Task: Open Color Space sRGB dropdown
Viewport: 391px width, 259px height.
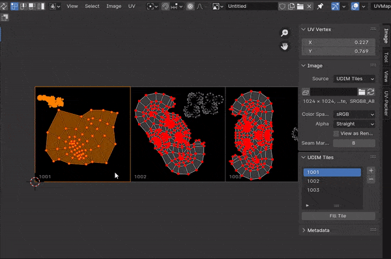Action: tap(355, 115)
